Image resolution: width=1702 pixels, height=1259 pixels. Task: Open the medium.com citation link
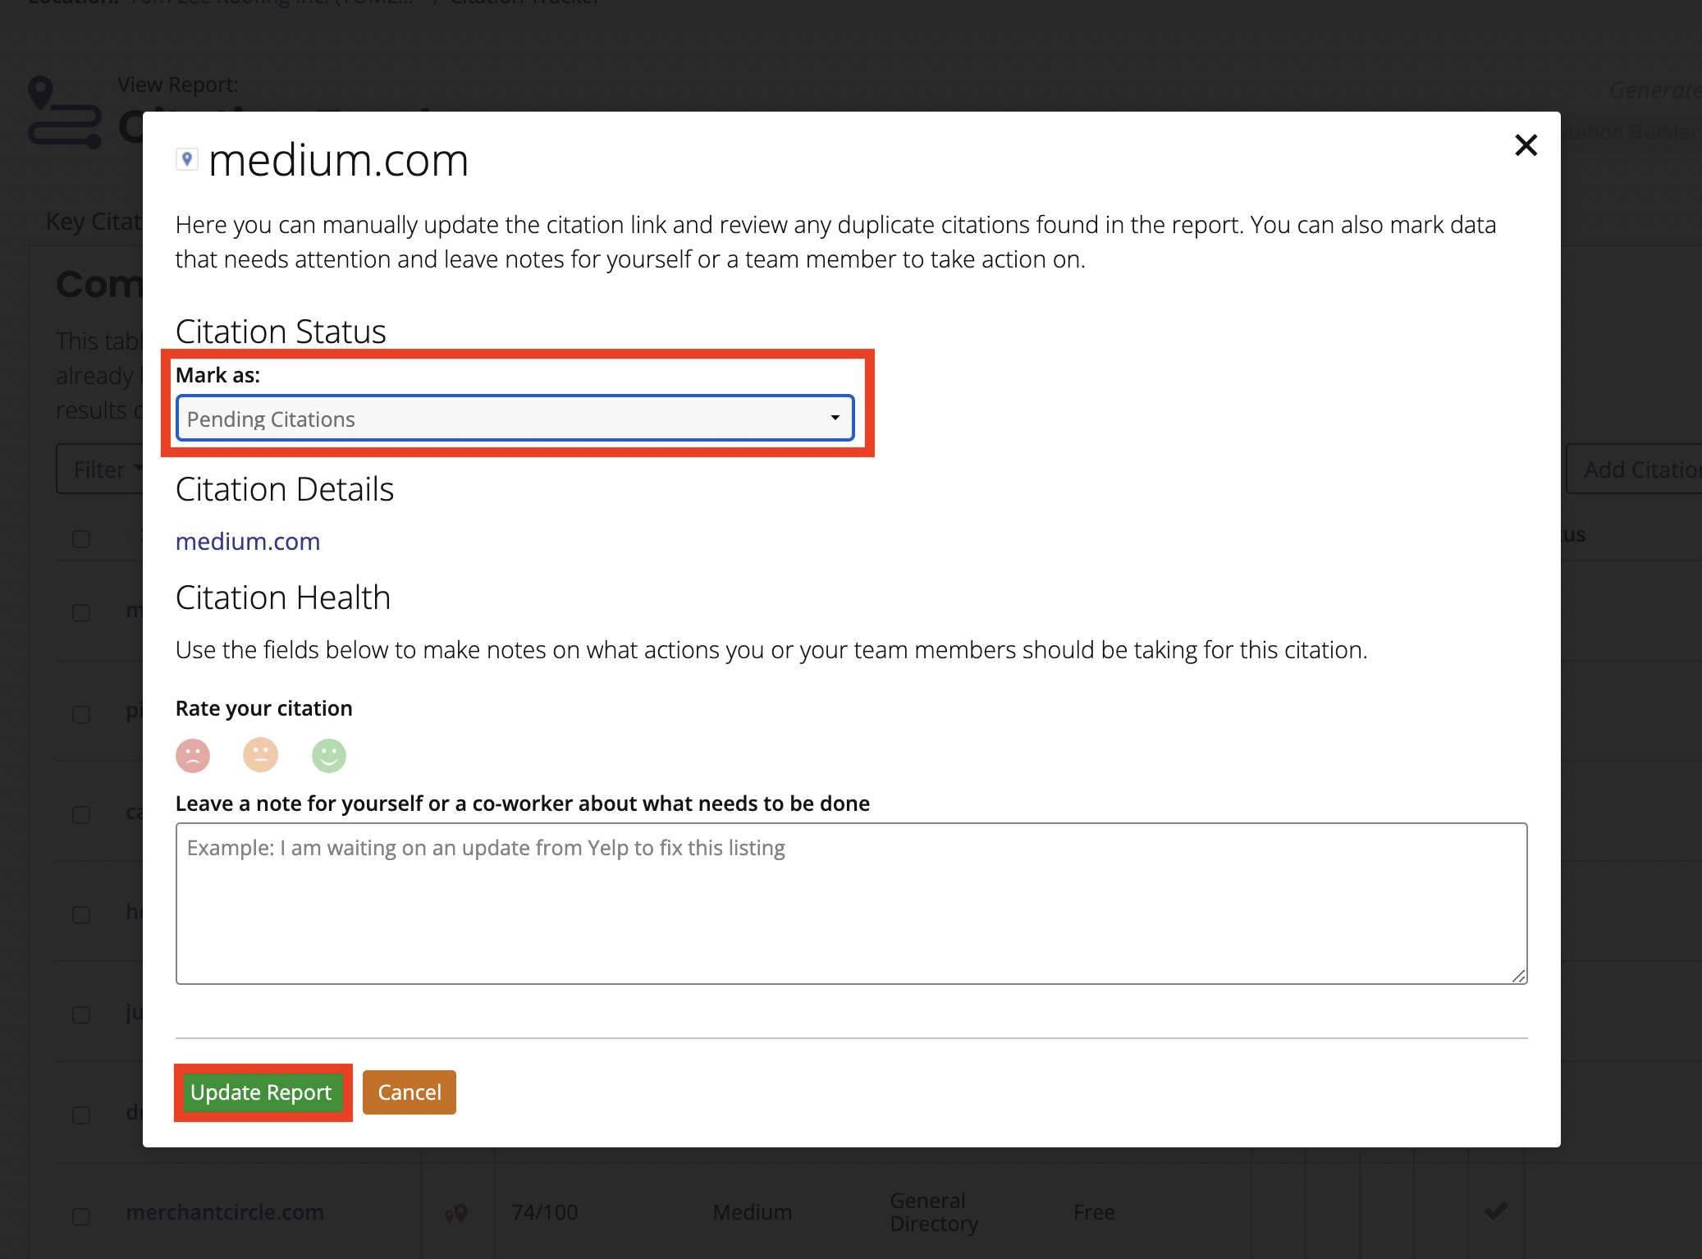(x=247, y=541)
